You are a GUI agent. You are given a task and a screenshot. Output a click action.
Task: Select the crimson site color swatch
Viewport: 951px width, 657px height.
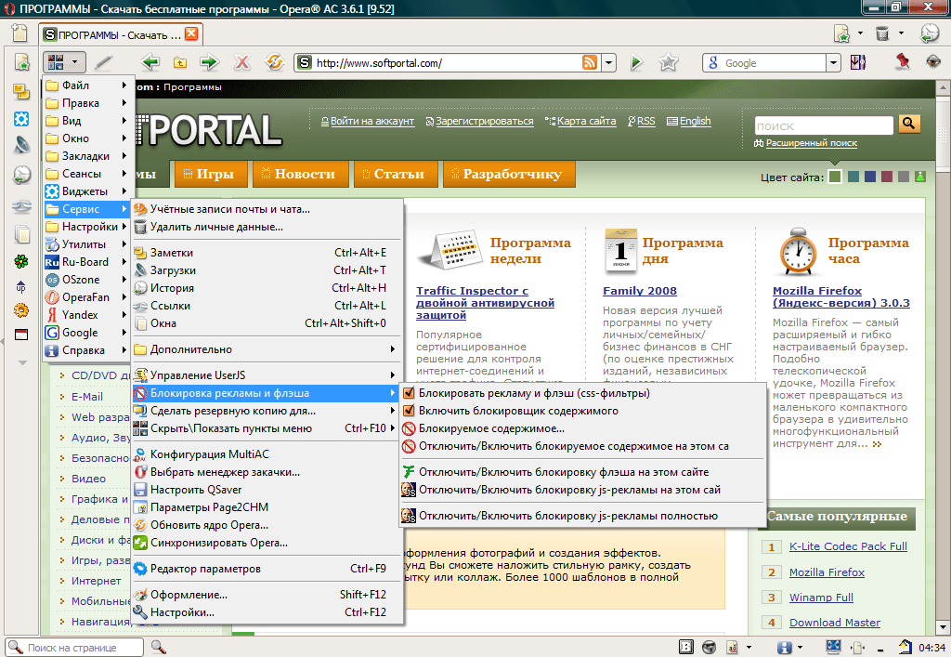tap(887, 177)
